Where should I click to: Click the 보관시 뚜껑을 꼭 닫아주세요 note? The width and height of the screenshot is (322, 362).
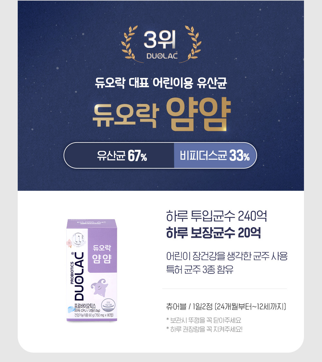point(204,320)
